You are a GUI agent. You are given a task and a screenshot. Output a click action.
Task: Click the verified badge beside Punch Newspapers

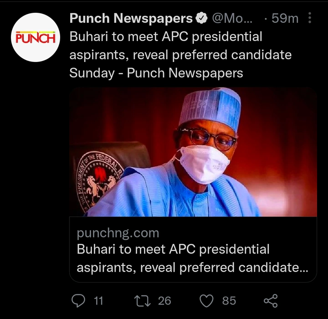(x=200, y=19)
